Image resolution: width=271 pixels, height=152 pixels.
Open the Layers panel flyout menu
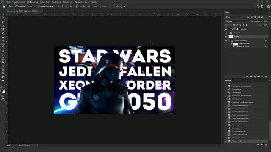[269, 12]
